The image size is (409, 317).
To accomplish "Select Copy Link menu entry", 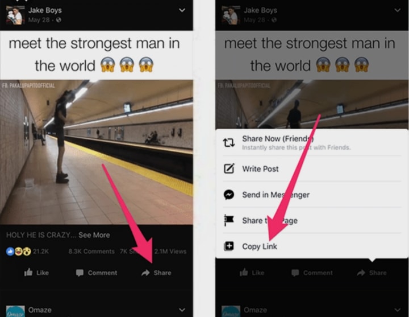I will pyautogui.click(x=312, y=246).
